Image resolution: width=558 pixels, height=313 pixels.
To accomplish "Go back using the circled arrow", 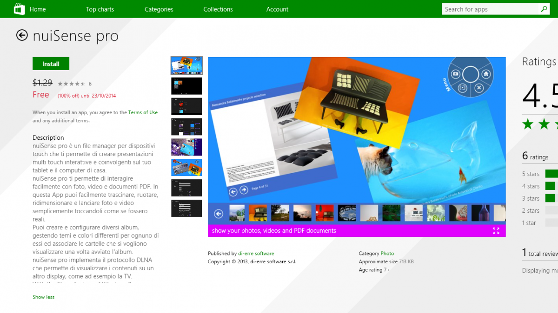I will [22, 35].
